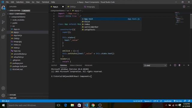Open the Terminal menu

[45, 2]
